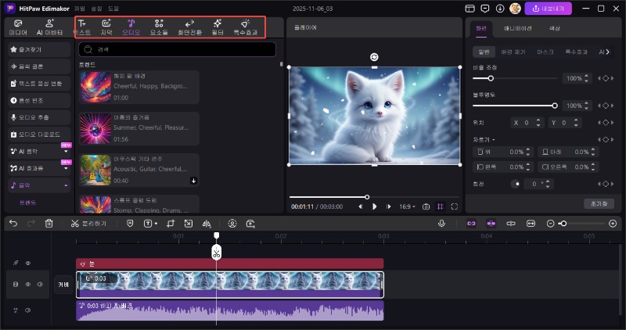Show more sub-tabs with the chevron
The height and width of the screenshot is (330, 626).
608,52
